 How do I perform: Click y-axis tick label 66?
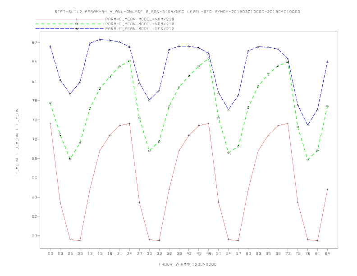[34, 178]
